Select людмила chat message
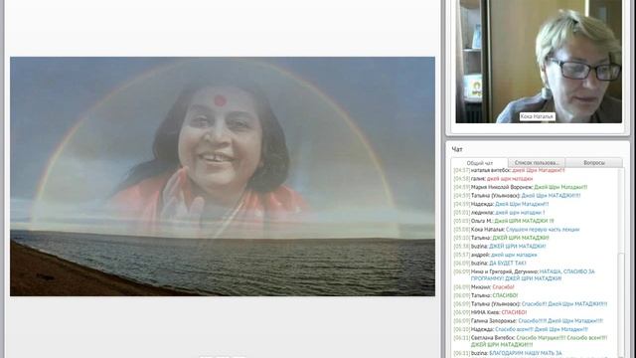Image resolution: width=636 pixels, height=358 pixels. 499,212
